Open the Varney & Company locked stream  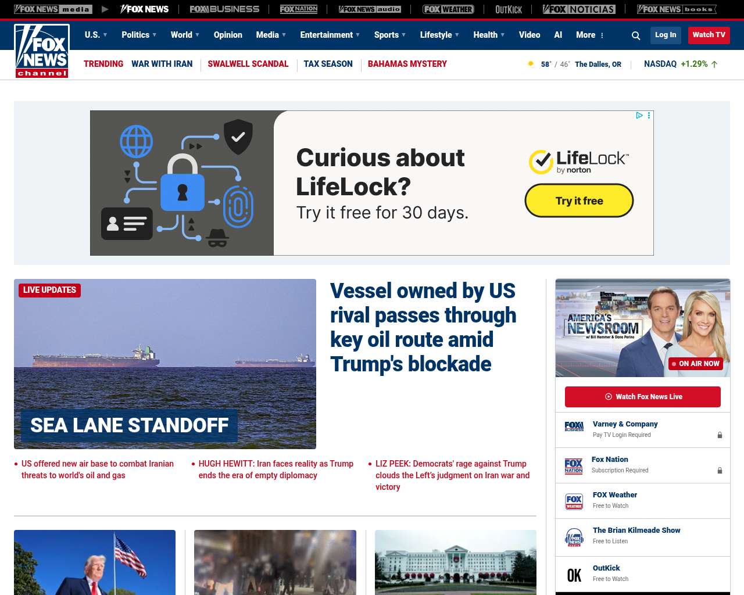point(643,430)
